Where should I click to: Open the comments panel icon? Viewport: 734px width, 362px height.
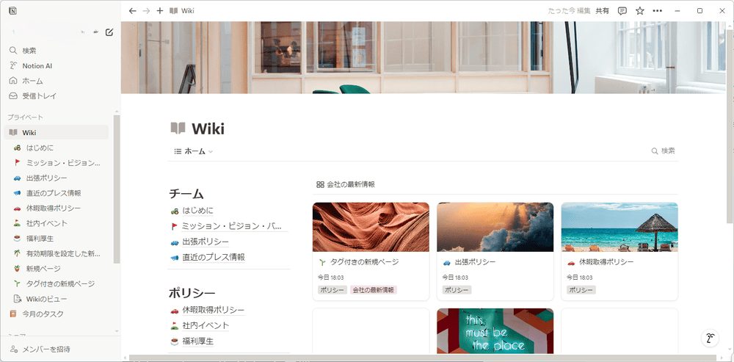(622, 11)
